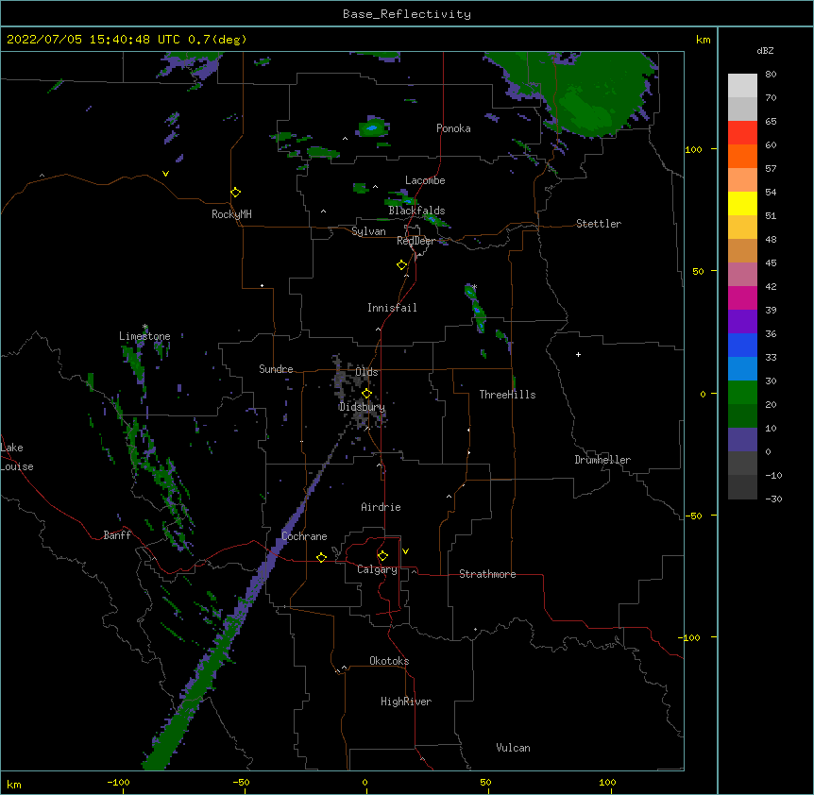Image resolution: width=814 pixels, height=795 pixels.
Task: Pick the dark blue 33-36 dBZ legend swatch
Action: [x=742, y=345]
